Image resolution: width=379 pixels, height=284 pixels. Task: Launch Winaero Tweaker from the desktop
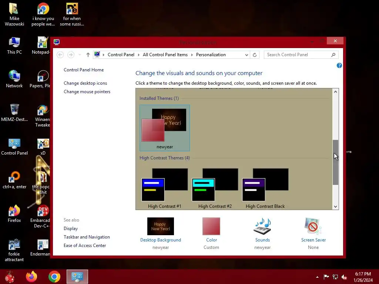(x=43, y=116)
